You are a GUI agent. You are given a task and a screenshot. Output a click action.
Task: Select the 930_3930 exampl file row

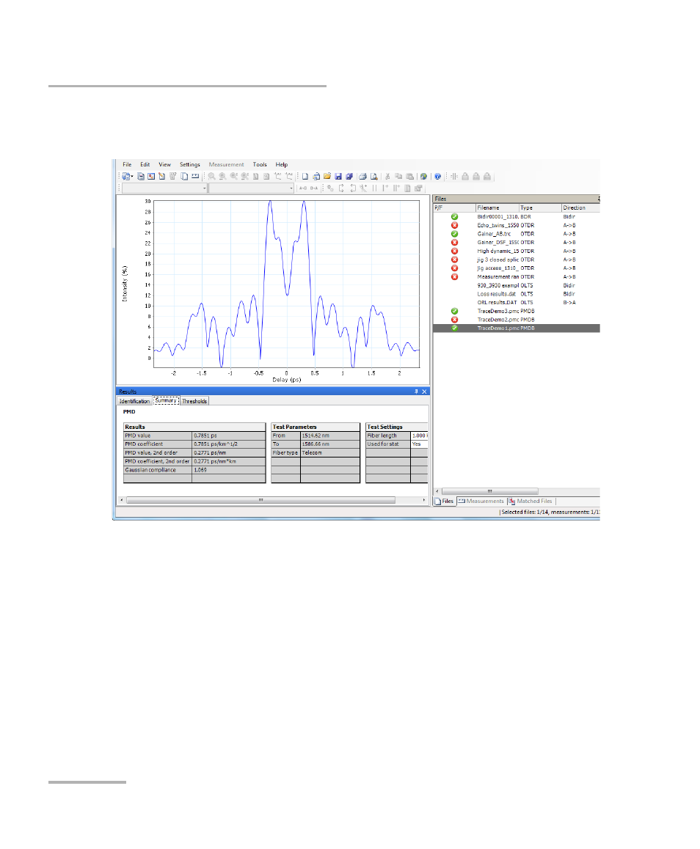(517, 285)
